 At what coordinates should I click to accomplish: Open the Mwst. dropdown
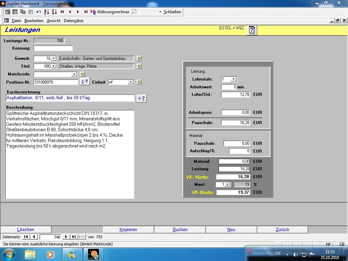pos(228,185)
